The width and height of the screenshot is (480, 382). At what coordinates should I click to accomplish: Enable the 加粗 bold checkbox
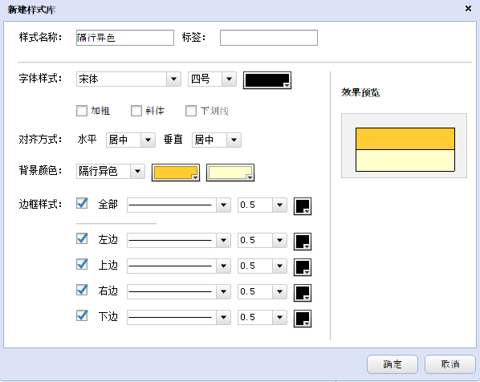pos(82,111)
